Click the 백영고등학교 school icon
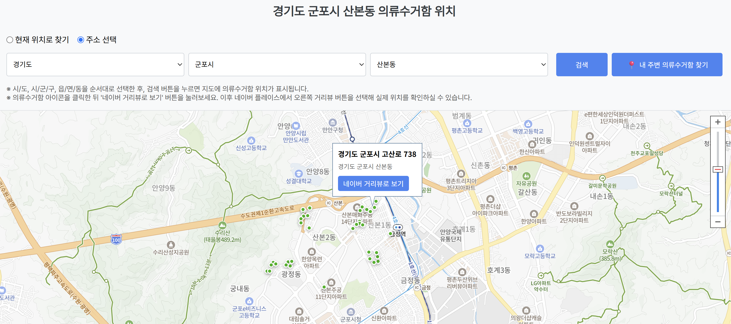 [528, 124]
